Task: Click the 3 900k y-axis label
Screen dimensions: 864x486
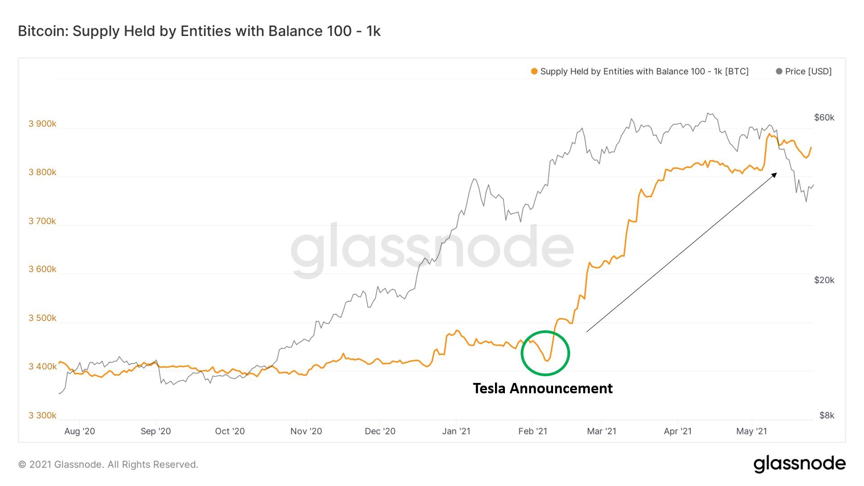Action: coord(42,124)
